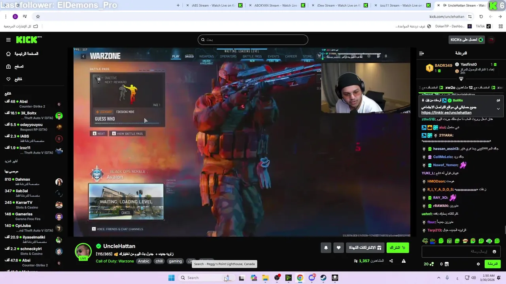The image size is (506, 284).
Task: Open emoji picker in chat input
Action: 494,251
